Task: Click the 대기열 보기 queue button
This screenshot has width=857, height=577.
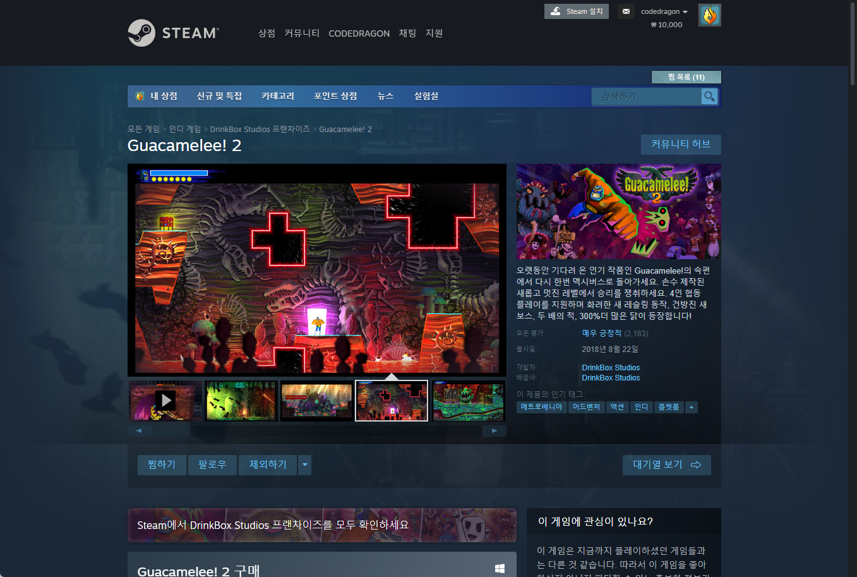Action: coord(667,465)
